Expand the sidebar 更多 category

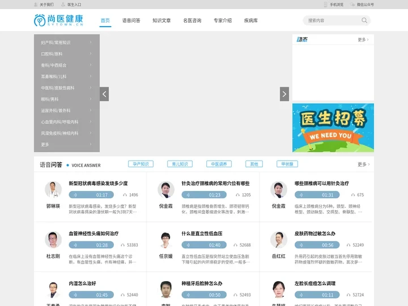(x=67, y=144)
